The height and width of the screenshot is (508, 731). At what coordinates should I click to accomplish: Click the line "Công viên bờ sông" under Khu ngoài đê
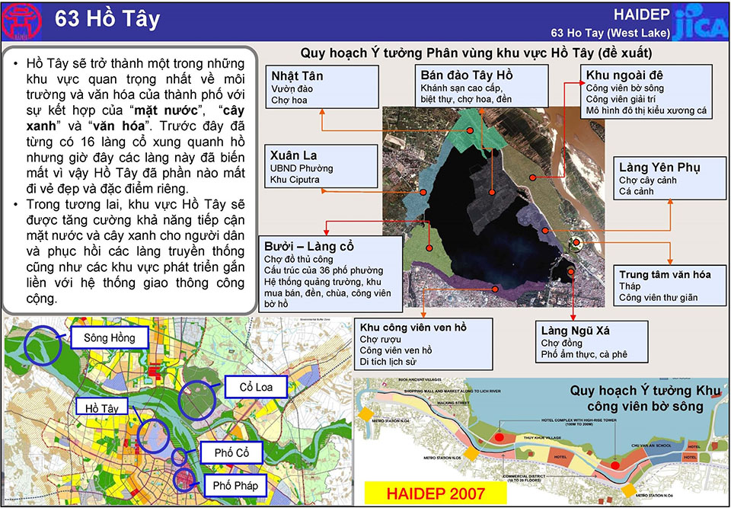click(625, 88)
